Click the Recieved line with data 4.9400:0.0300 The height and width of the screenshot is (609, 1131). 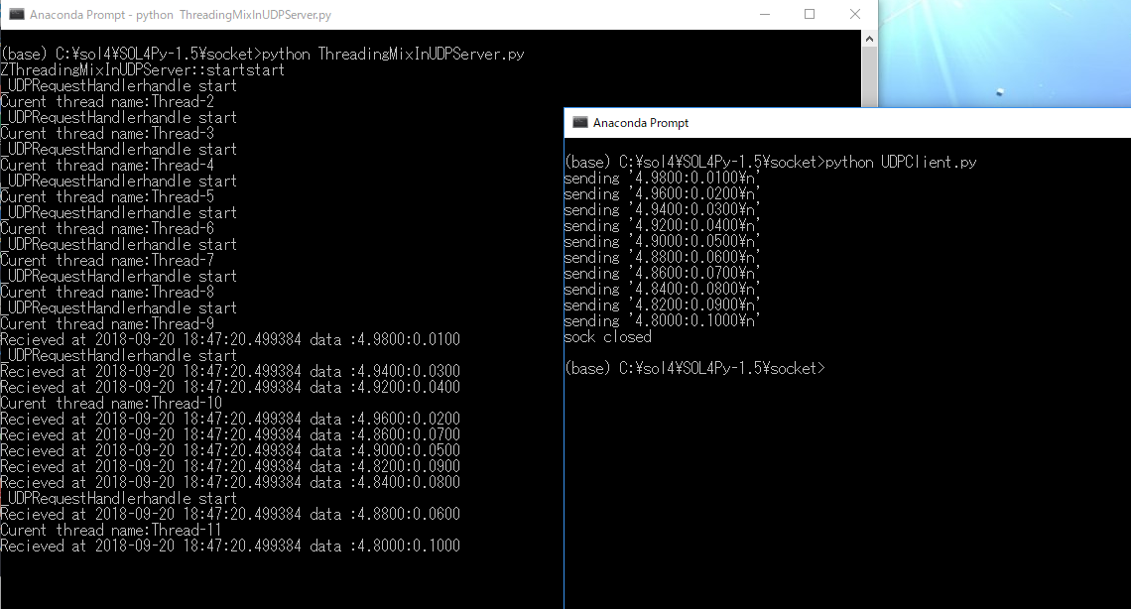[230, 371]
